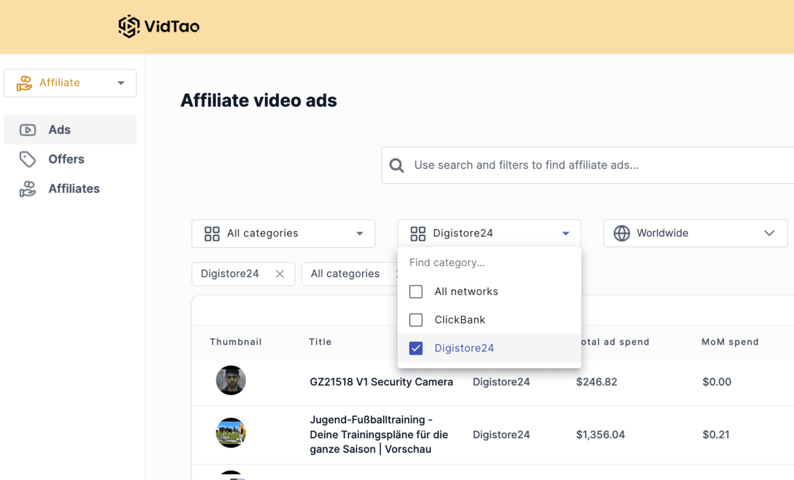Click Digistore24 network in Security Camera row
Screen dimensions: 794x480
tap(501, 382)
